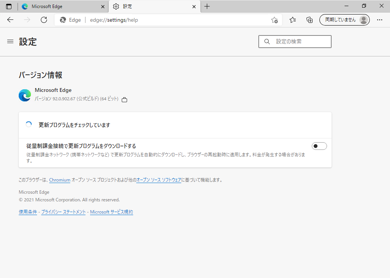Click the バージョン 92.0.902.67 version text

tap(77, 99)
